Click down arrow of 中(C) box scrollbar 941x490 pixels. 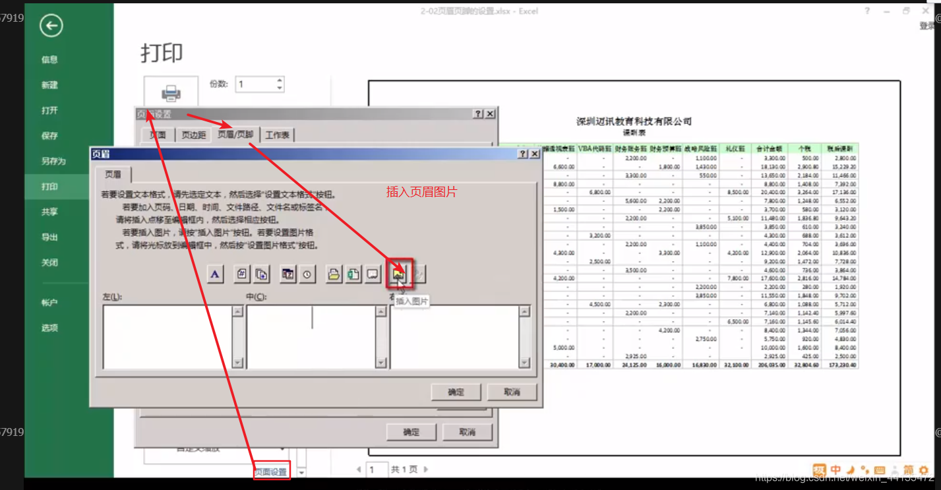(381, 362)
